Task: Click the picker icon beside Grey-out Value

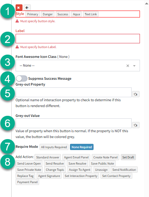Action: click(136, 125)
